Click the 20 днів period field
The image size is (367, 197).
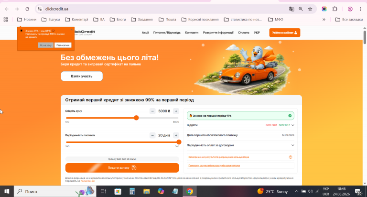click(164, 135)
